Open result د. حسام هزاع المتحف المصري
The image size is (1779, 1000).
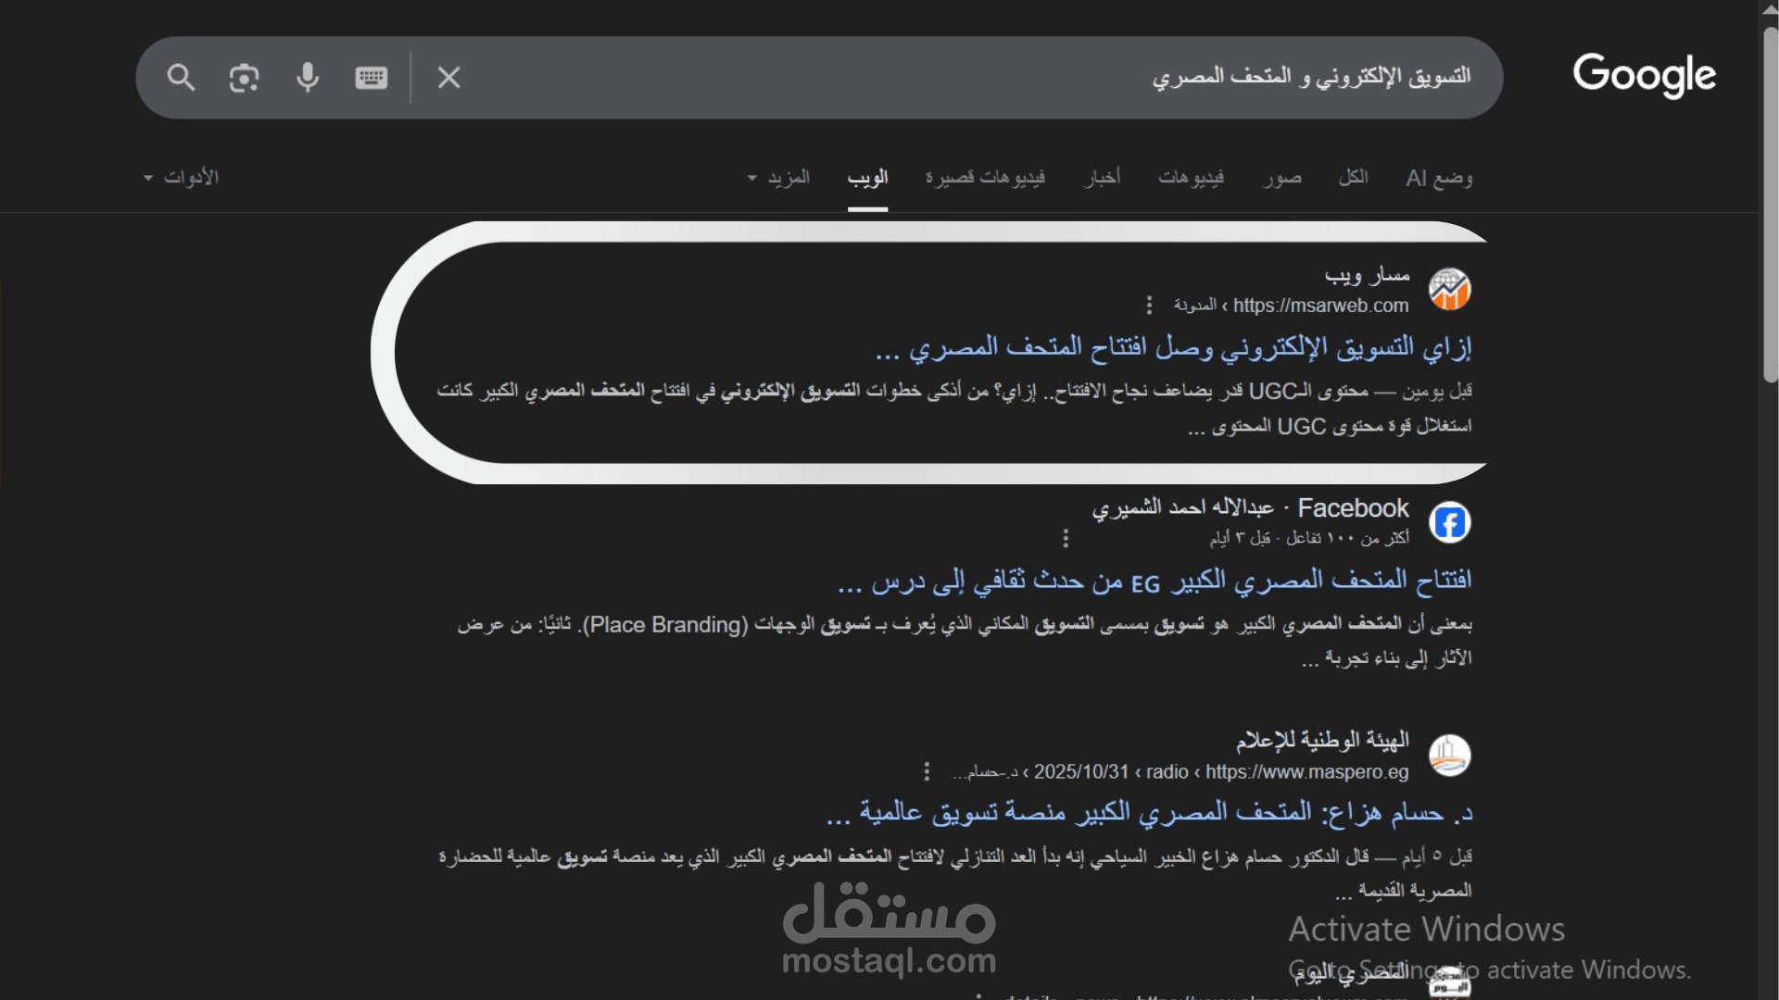[x=1149, y=813]
